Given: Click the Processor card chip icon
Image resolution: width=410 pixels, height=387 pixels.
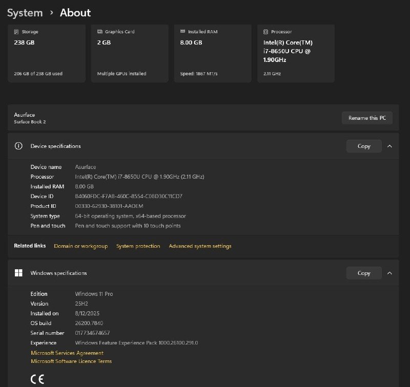Looking at the screenshot, I should click(x=265, y=32).
